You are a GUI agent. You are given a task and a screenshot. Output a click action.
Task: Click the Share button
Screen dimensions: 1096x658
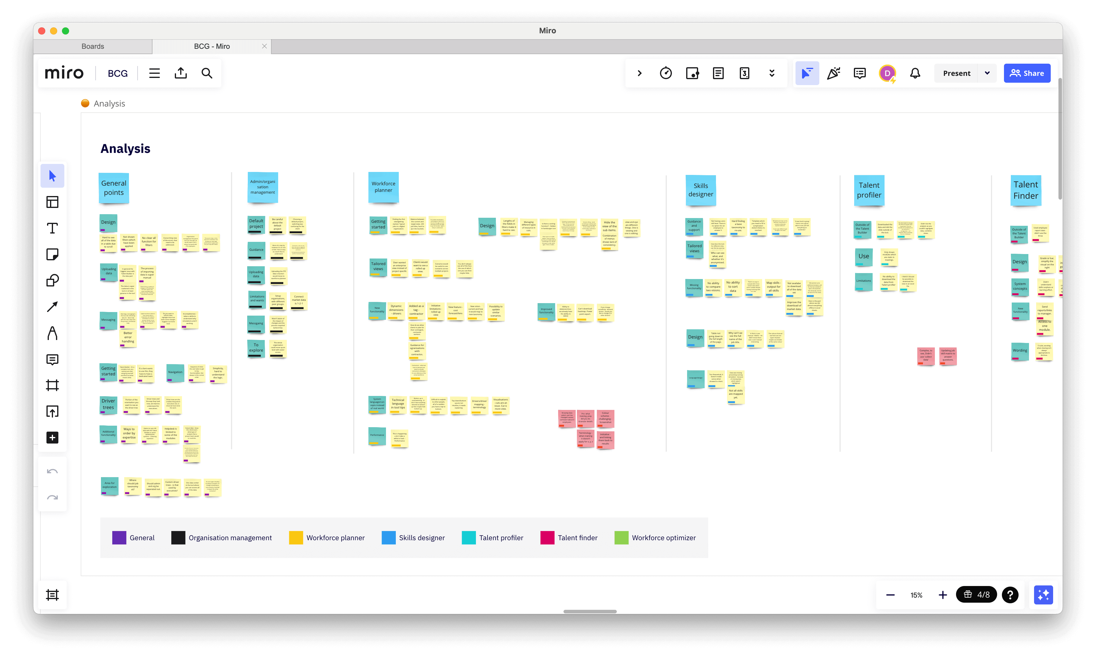(1027, 73)
